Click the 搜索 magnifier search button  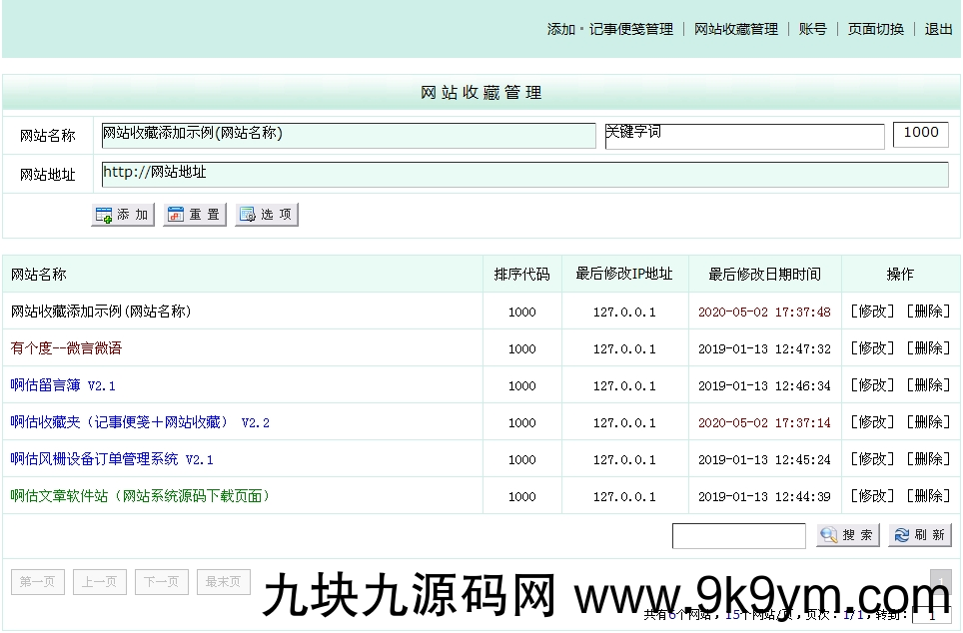coord(848,535)
